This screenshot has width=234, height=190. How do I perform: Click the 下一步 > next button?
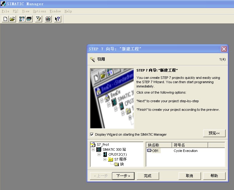pos(123,176)
